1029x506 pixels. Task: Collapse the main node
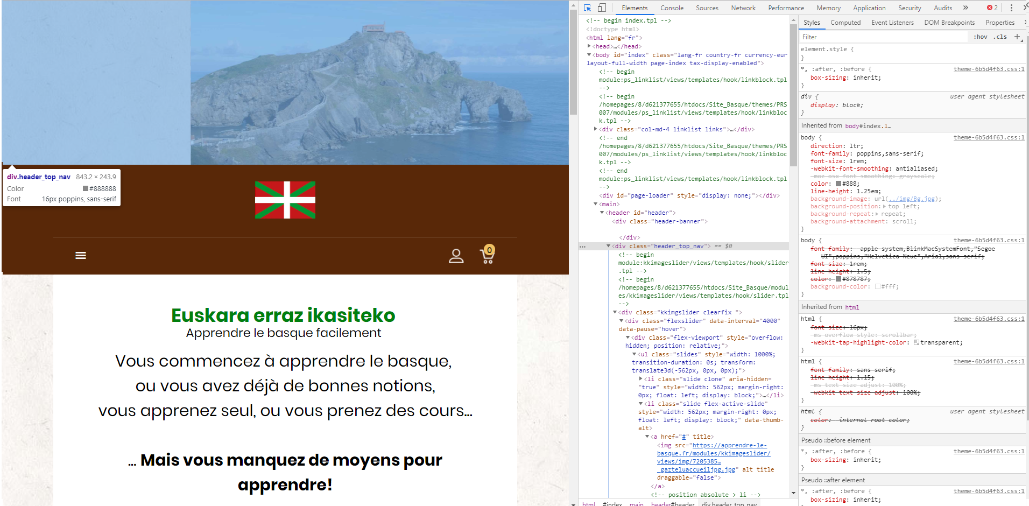596,204
